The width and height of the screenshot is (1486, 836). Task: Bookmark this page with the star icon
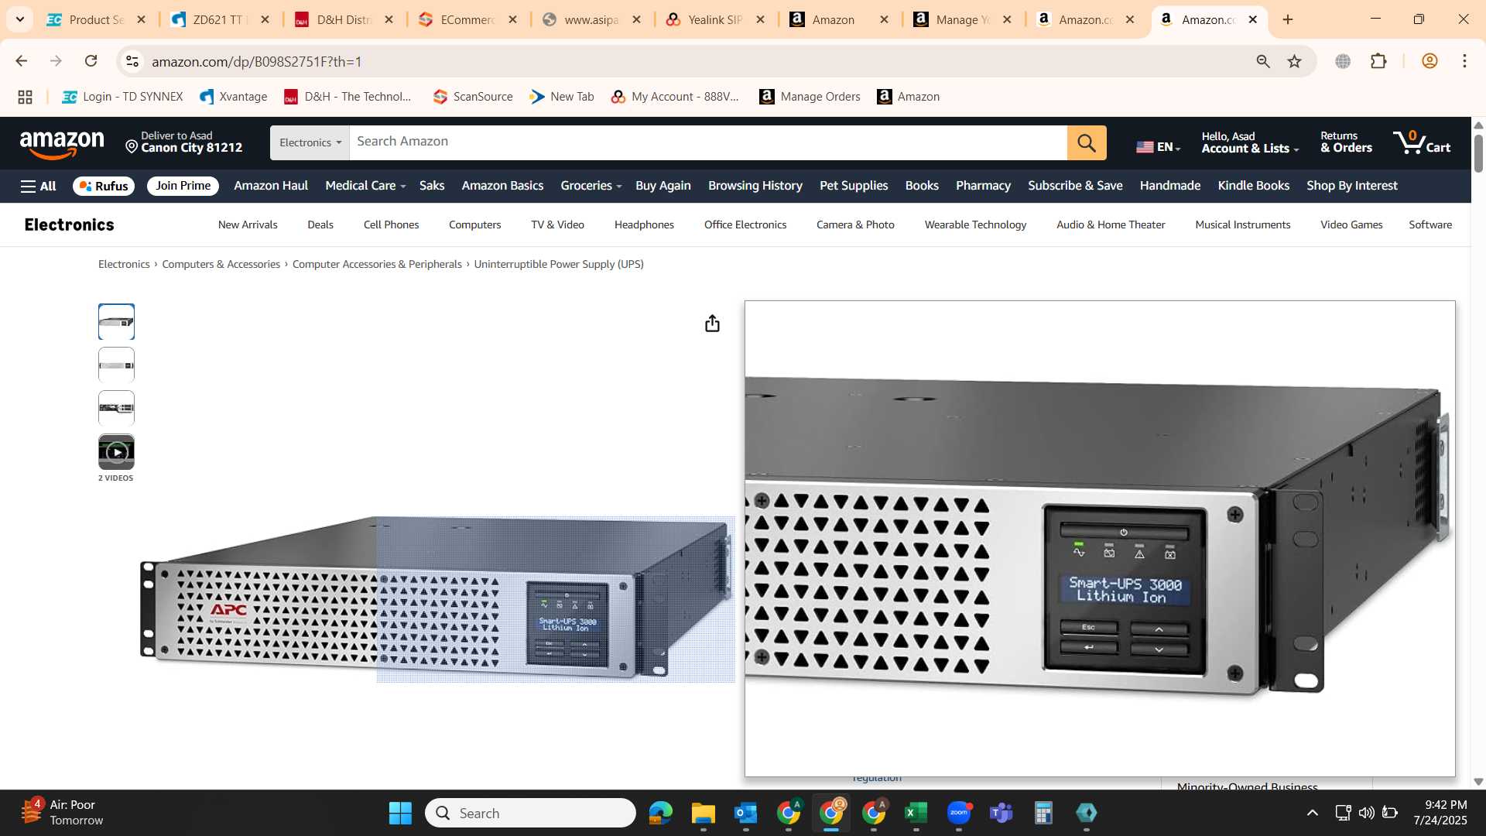[1294, 61]
